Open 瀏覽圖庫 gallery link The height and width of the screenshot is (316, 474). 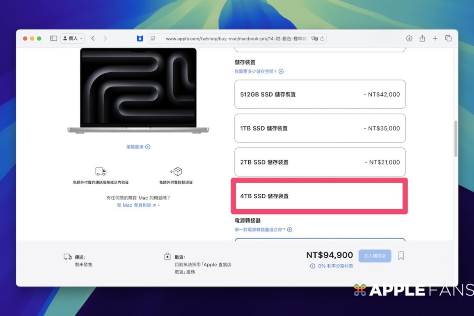(138, 147)
